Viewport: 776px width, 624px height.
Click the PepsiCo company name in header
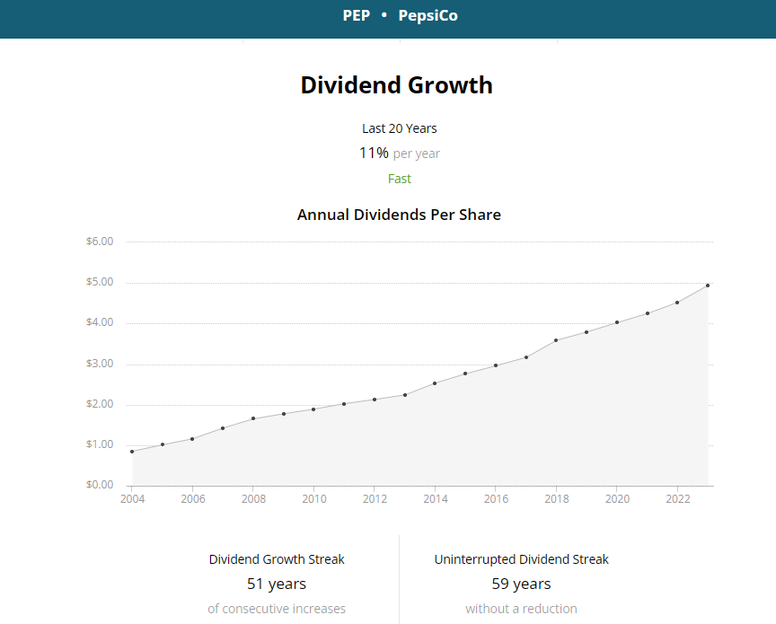pyautogui.click(x=428, y=16)
